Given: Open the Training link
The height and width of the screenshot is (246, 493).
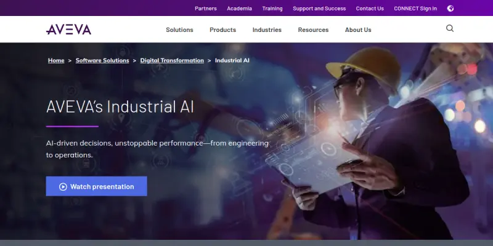Looking at the screenshot, I should (x=272, y=9).
